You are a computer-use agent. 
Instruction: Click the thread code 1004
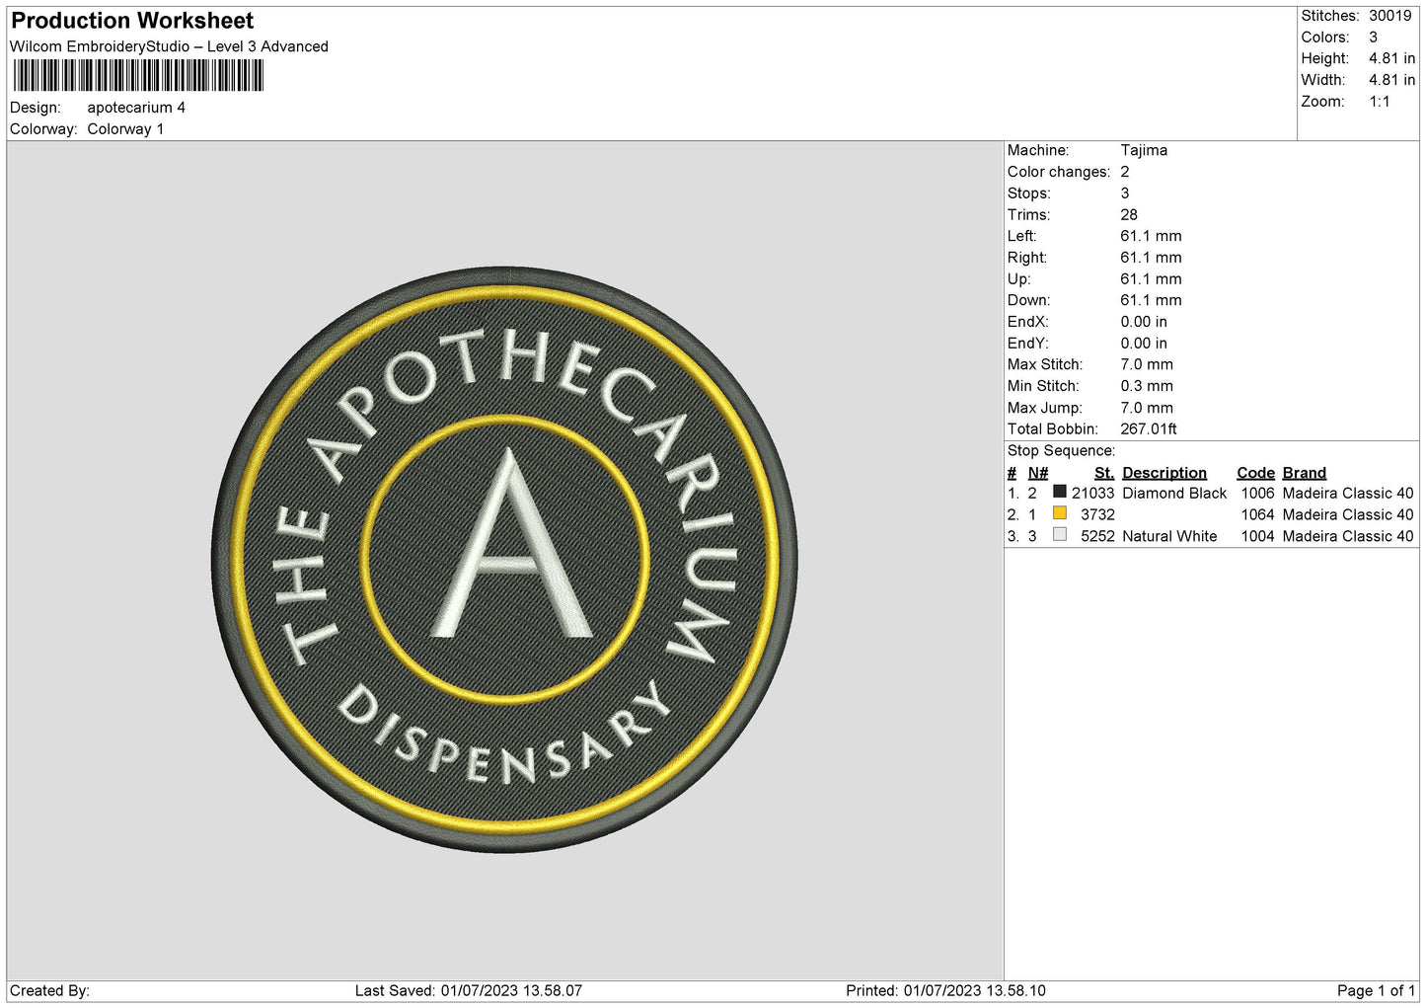[x=1258, y=536]
